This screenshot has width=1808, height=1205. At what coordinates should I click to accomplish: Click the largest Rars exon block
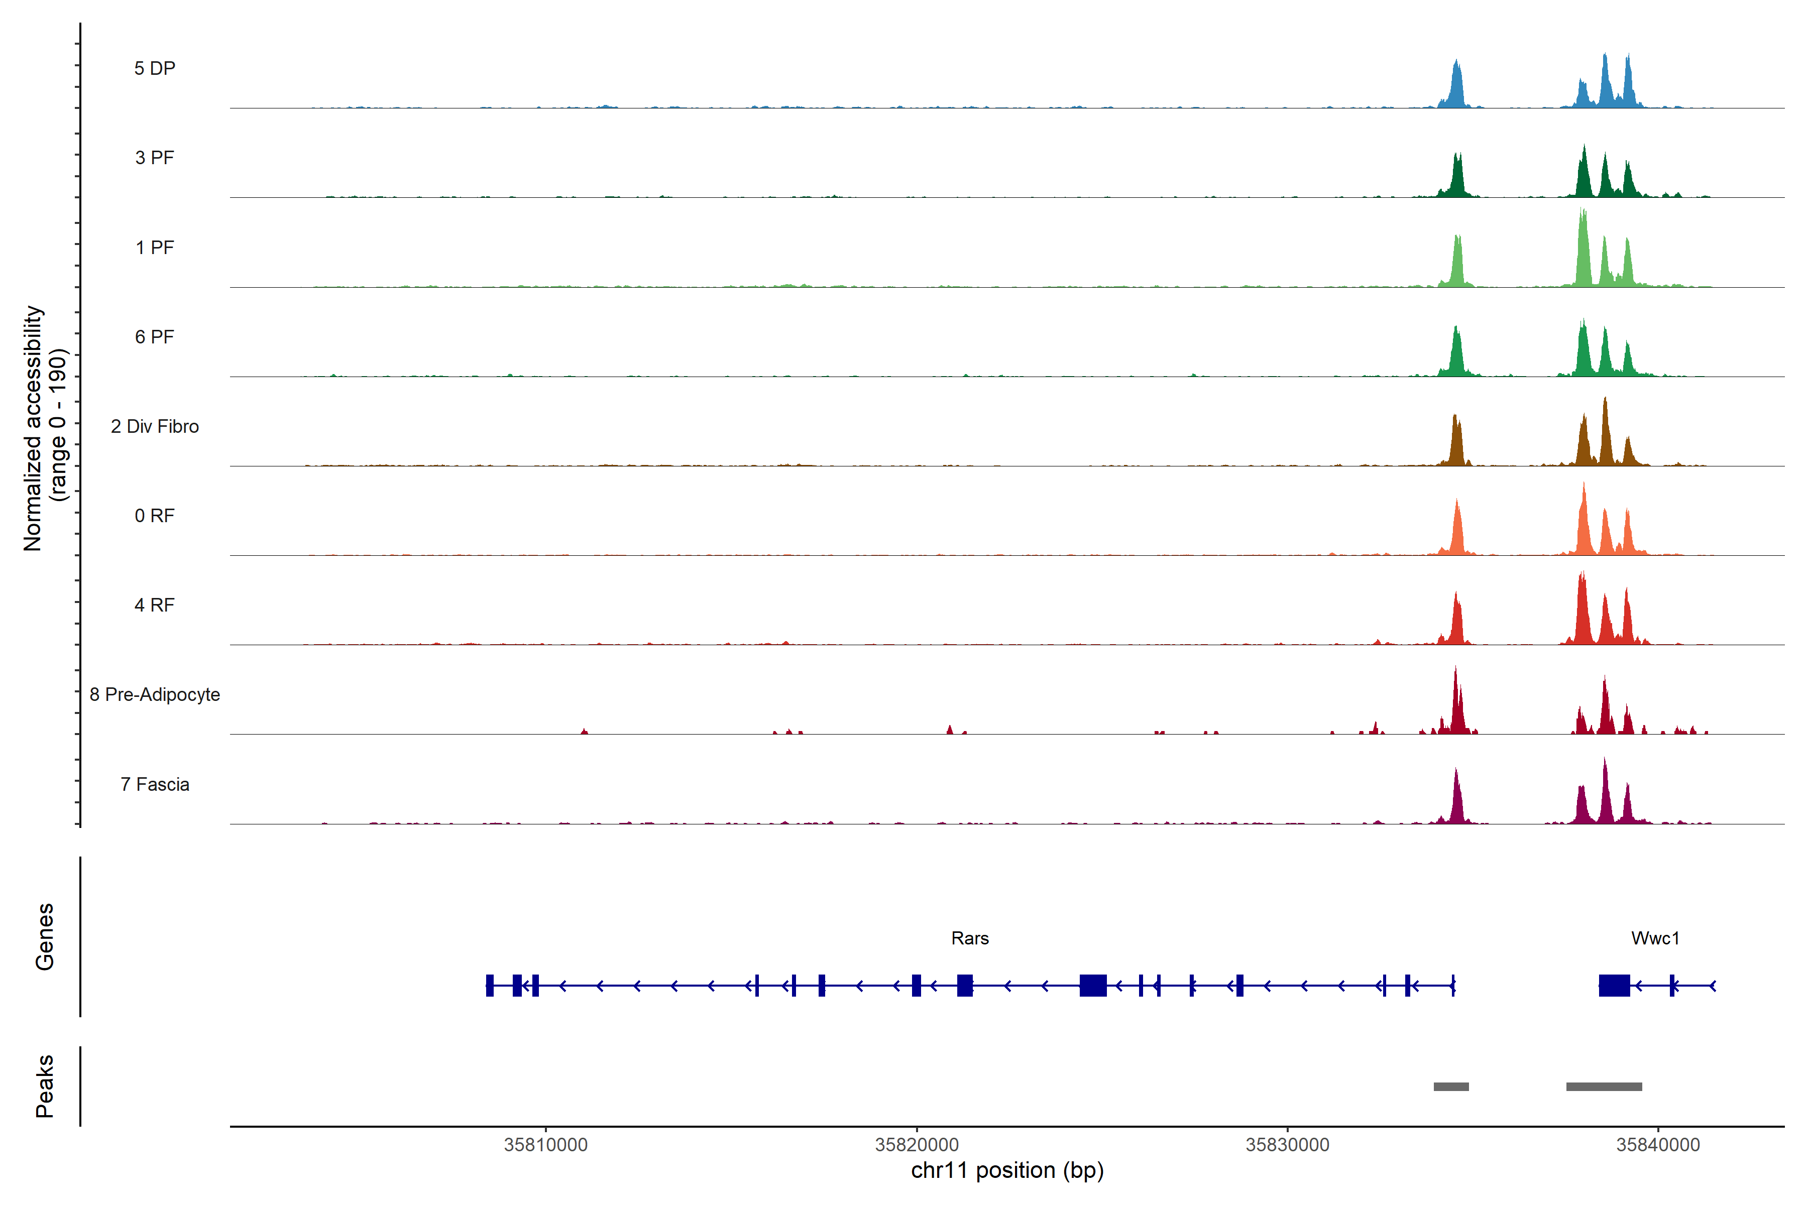[1092, 985]
